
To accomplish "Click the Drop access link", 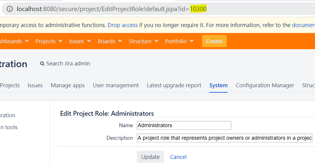I will click(x=122, y=25).
